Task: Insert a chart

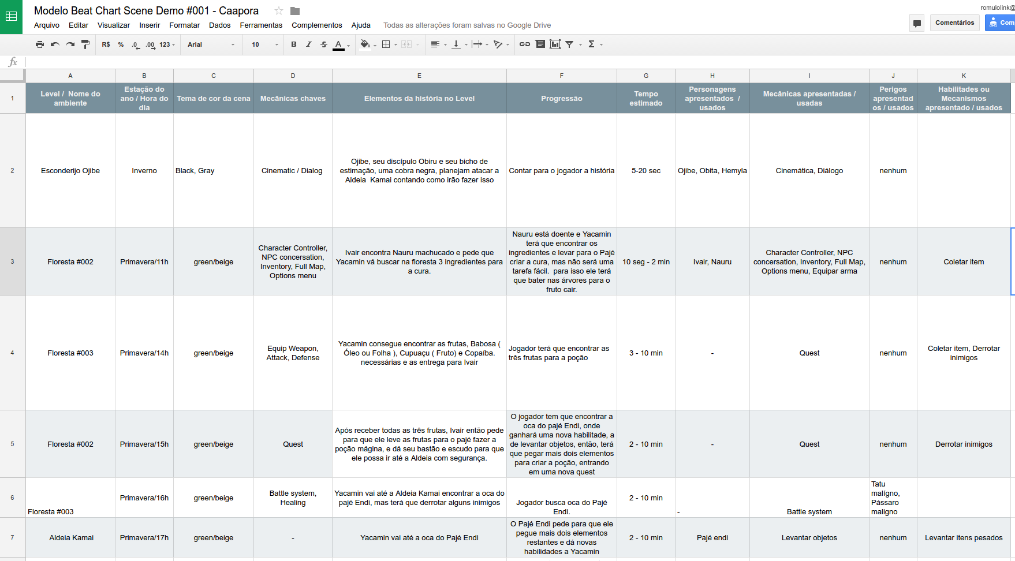Action: pyautogui.click(x=555, y=44)
